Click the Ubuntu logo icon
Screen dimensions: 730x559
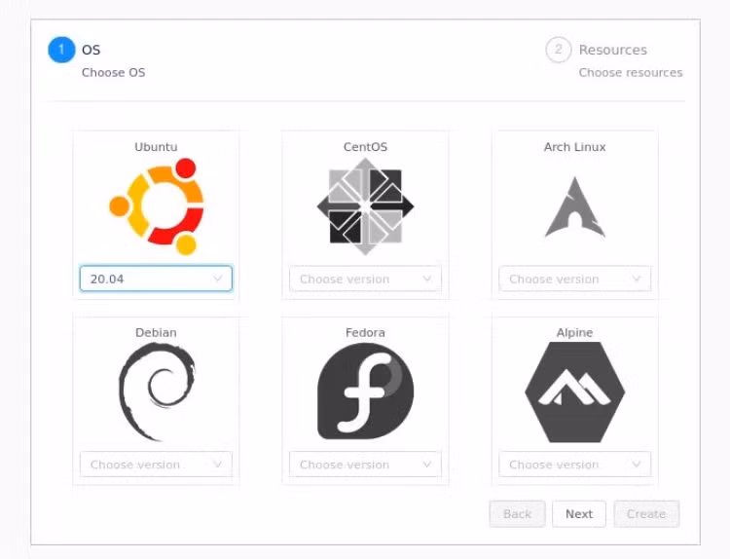[x=157, y=206]
